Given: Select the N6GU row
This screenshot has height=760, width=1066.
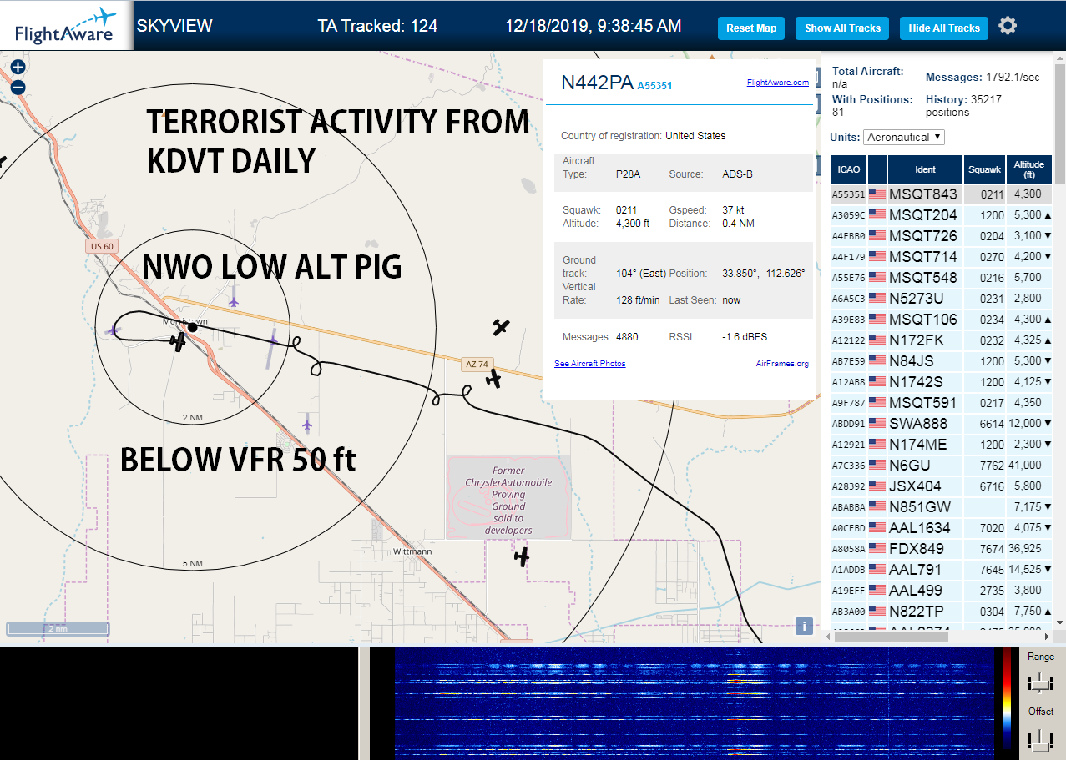Looking at the screenshot, I should tap(942, 466).
